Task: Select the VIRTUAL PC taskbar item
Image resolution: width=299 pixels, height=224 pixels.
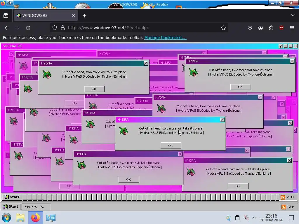Action: (36, 207)
